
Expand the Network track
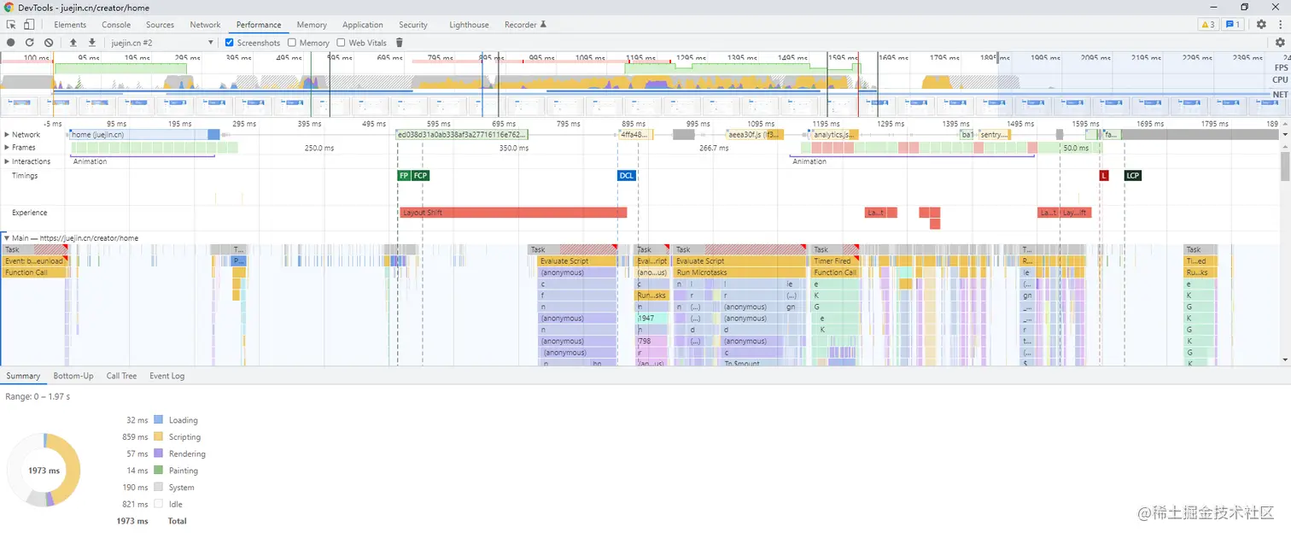coord(7,134)
